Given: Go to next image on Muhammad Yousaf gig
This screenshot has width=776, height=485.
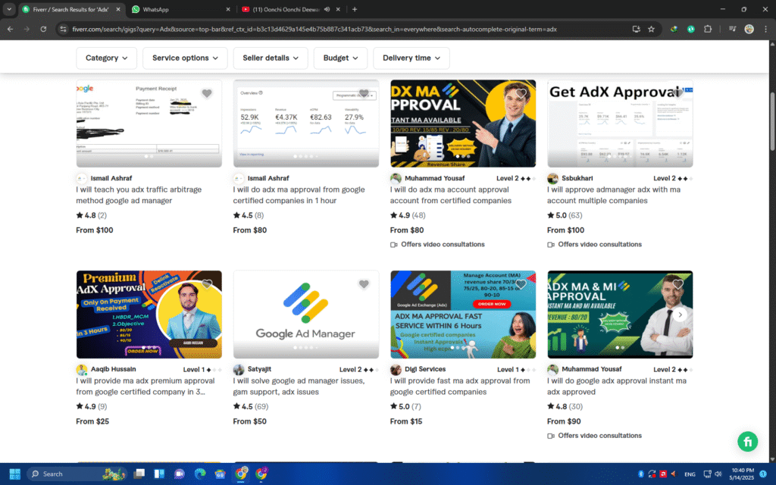Looking at the screenshot, I should click(x=680, y=314).
